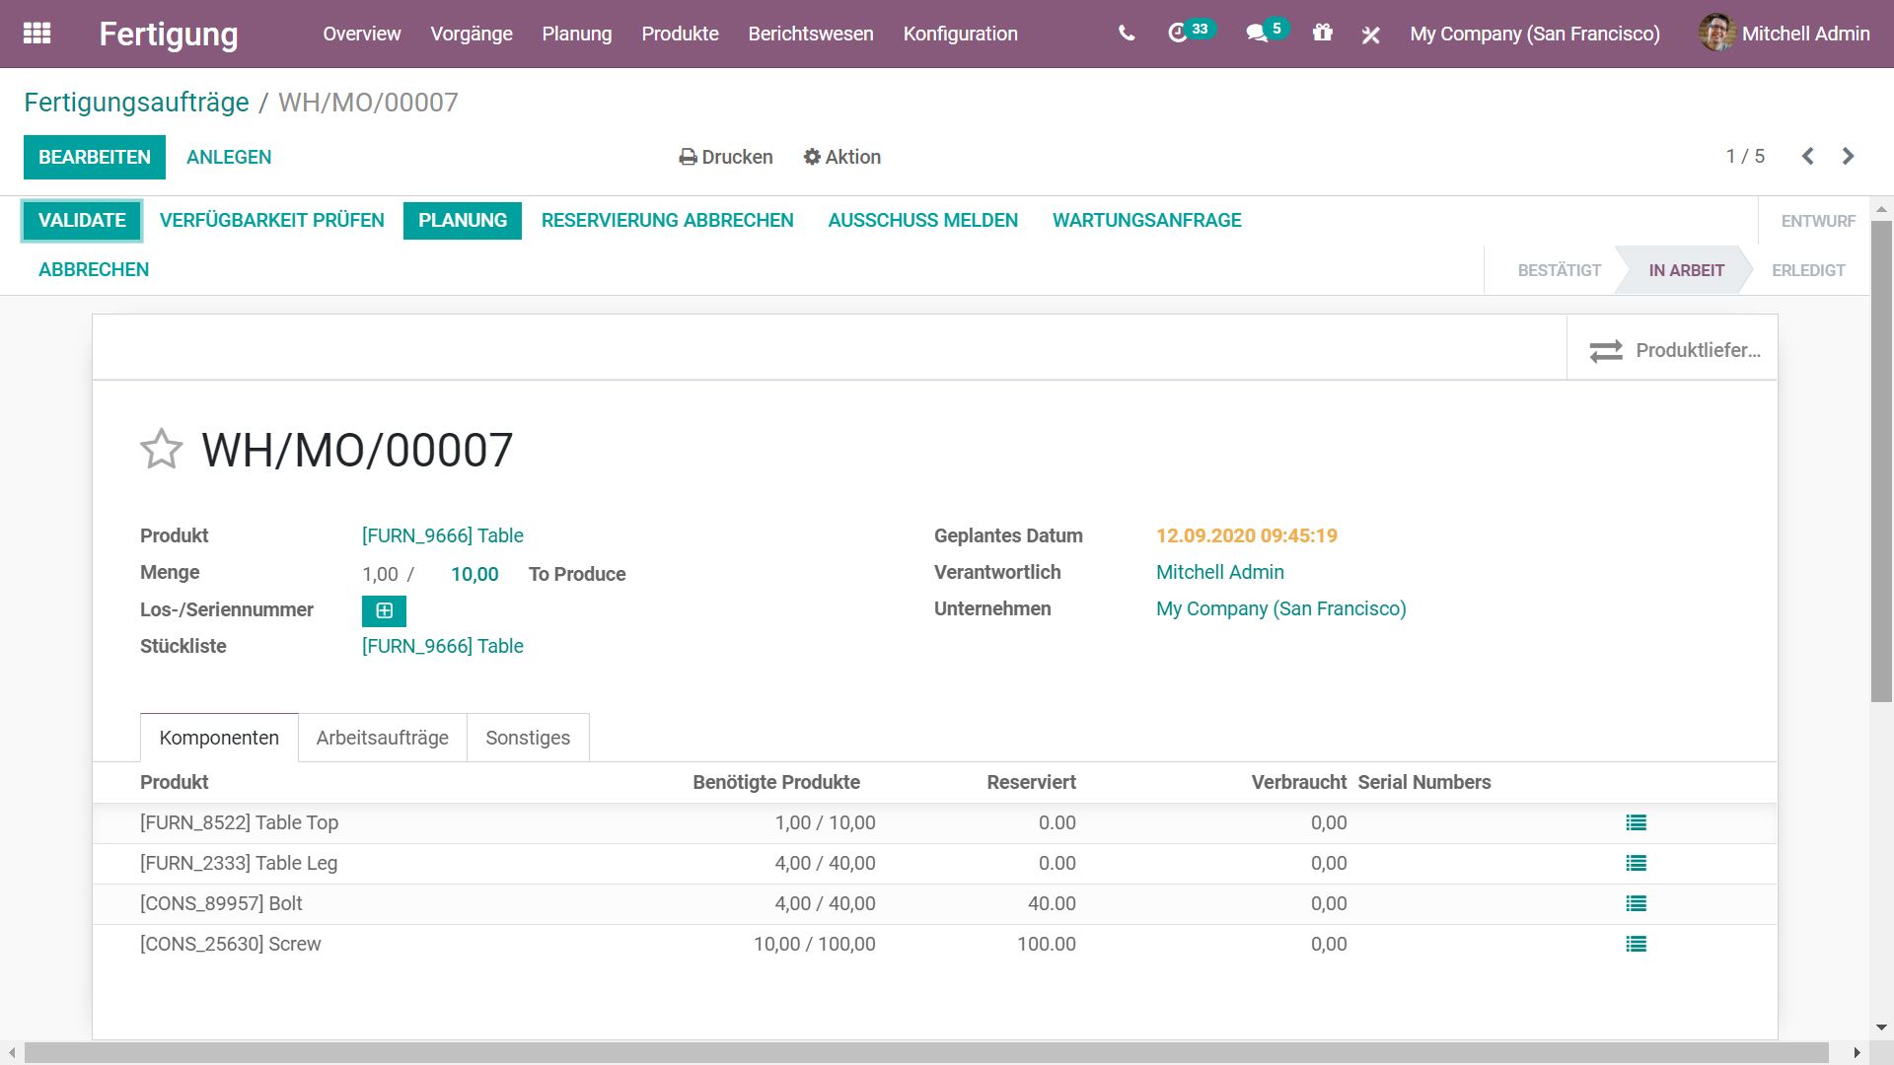This screenshot has height=1065, width=1894.
Task: Click the lot/serial number plus icon button
Action: (384, 610)
